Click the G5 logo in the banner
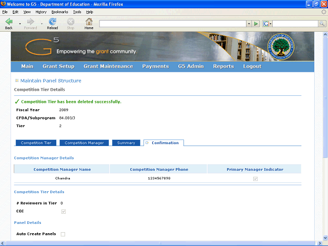Image resolution: width=328 pixels, height=246 pixels. click(42, 47)
